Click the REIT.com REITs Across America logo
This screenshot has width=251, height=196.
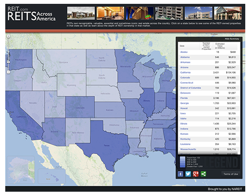pos(32,14)
